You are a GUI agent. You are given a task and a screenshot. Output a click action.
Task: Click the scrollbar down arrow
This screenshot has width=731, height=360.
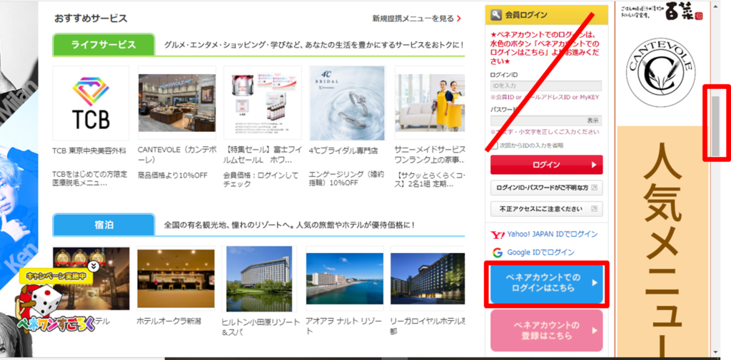pyautogui.click(x=715, y=353)
